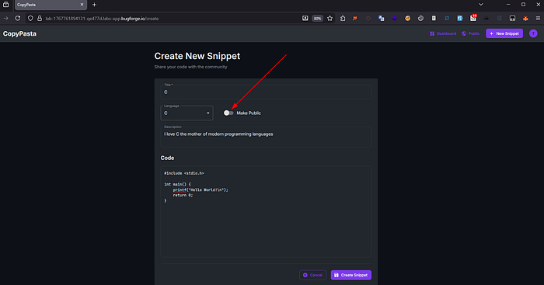Click the Cancel button
Image resolution: width=544 pixels, height=285 pixels.
[x=313, y=275]
